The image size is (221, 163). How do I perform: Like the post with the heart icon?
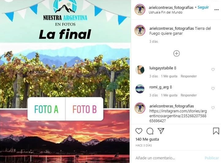coord(139,131)
